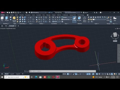Screen dimensions: 120x90
Task: Click the search magnifier icon
Action: tap(81, 12)
